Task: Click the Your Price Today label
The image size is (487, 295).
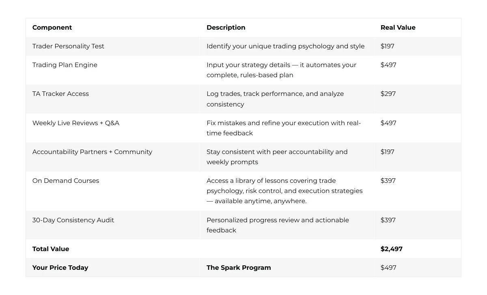Action: point(60,267)
